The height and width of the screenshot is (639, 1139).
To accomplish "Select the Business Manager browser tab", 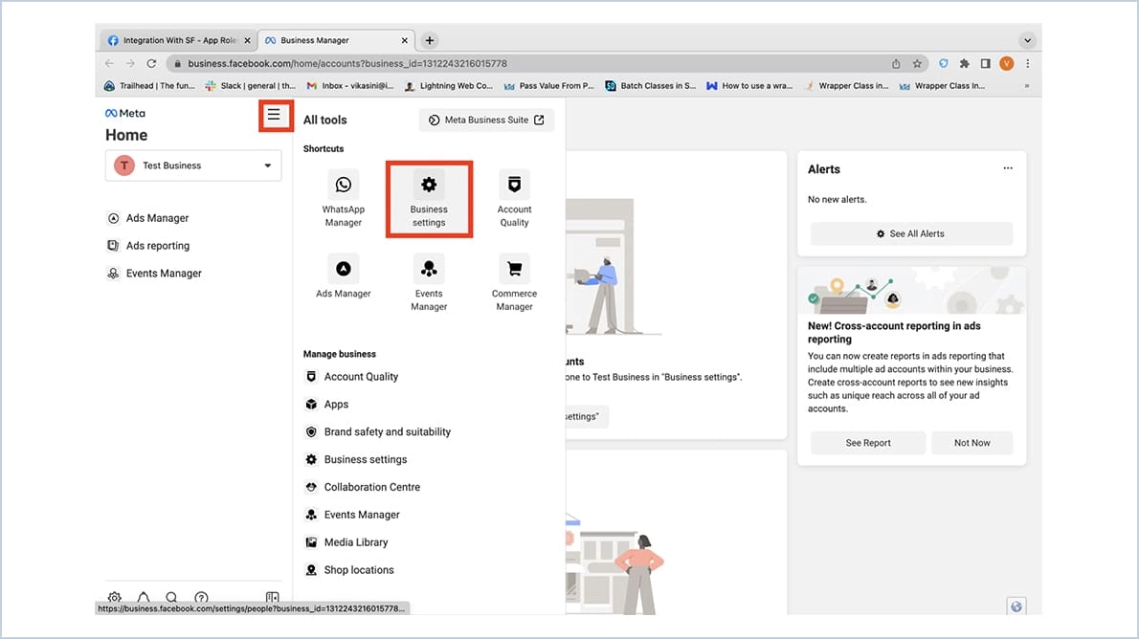I will click(x=336, y=41).
